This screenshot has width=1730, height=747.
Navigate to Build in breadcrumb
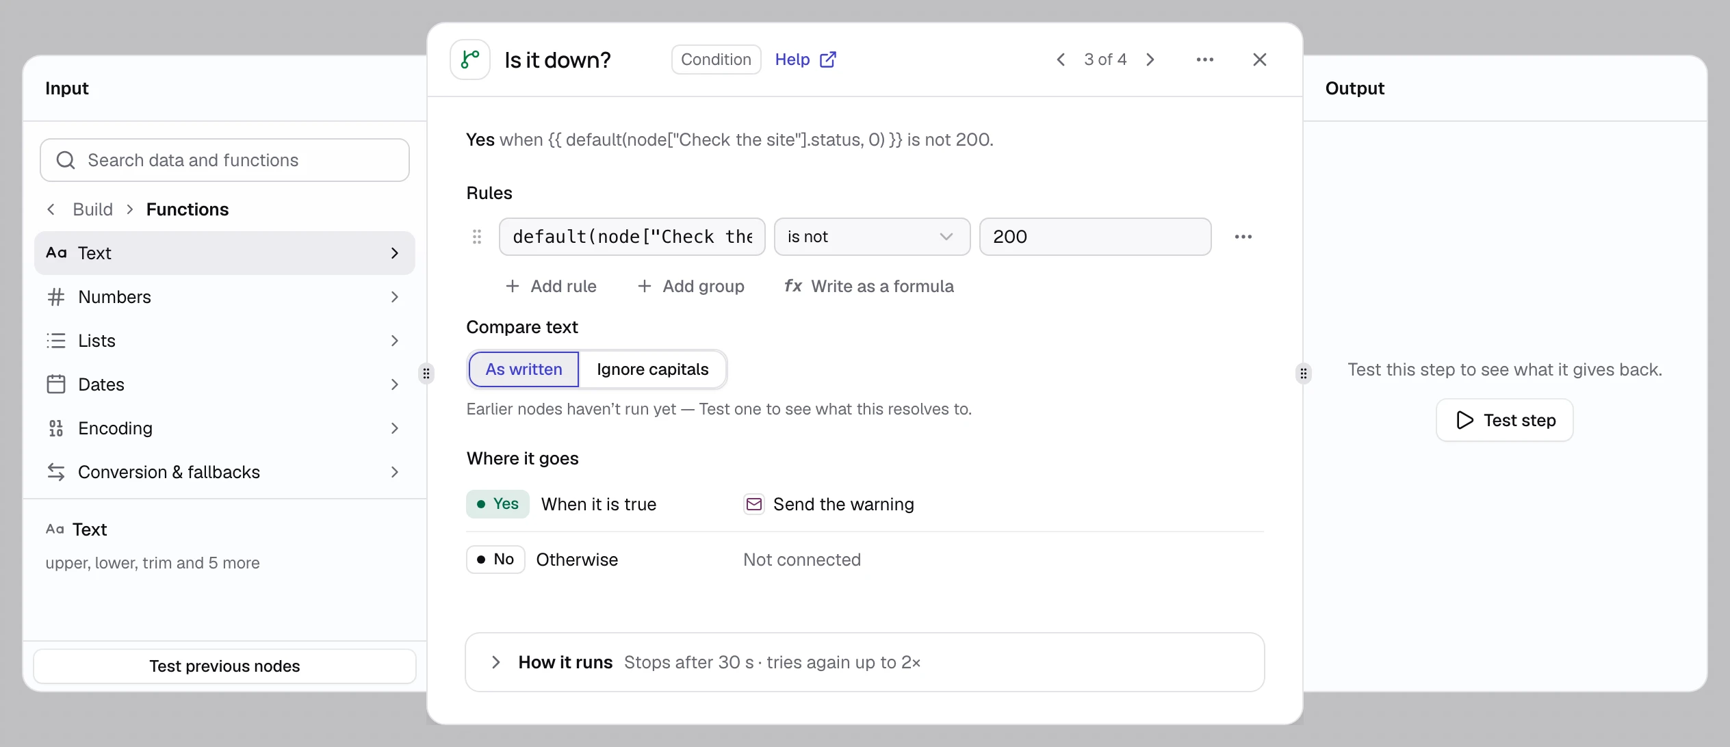point(93,209)
